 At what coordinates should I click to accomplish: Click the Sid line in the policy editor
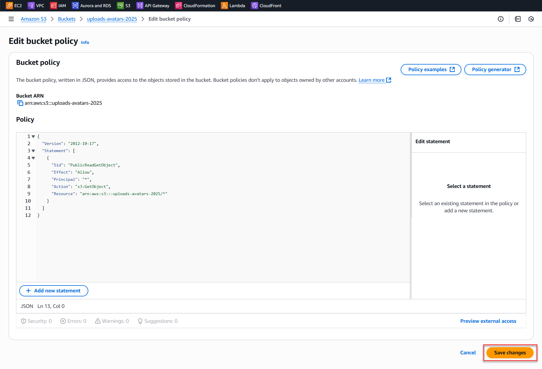(x=85, y=165)
